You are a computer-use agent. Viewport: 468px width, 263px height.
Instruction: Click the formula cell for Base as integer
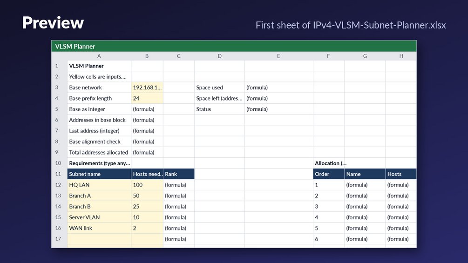[147, 109]
